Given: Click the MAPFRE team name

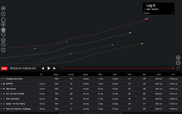Looking at the screenshot, I should (x=9, y=84).
